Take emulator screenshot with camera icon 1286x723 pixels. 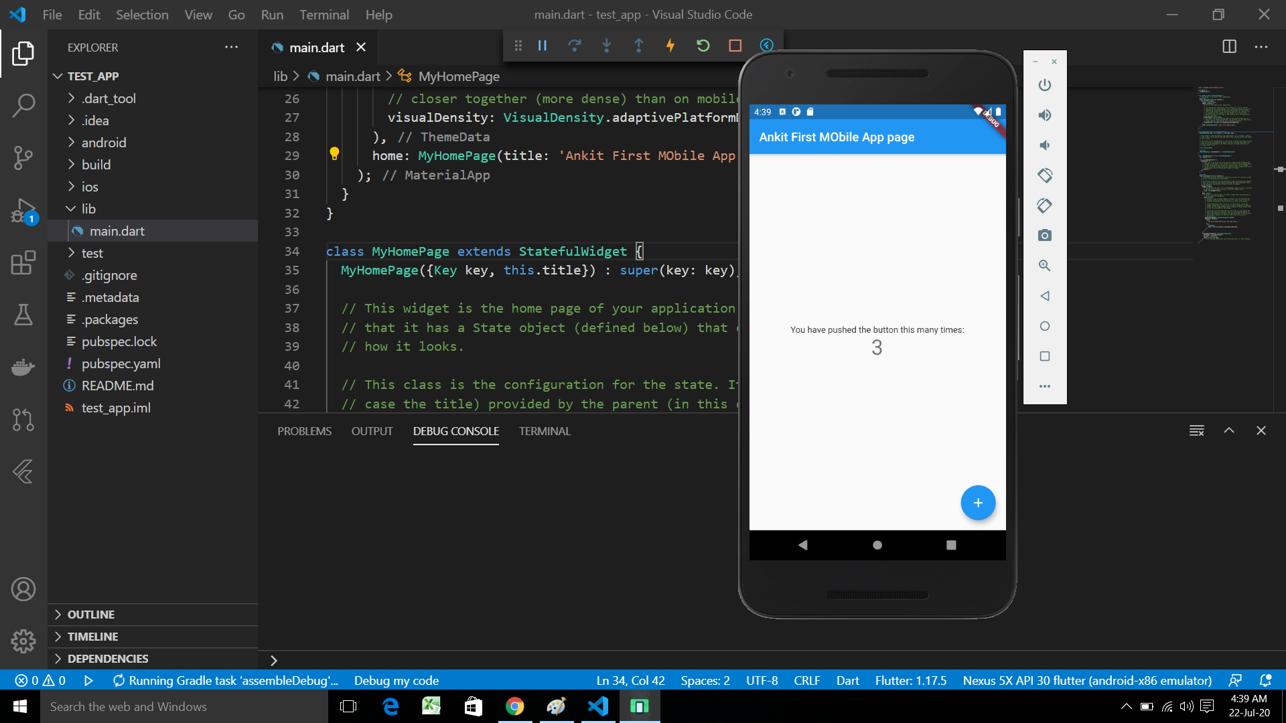(x=1045, y=236)
